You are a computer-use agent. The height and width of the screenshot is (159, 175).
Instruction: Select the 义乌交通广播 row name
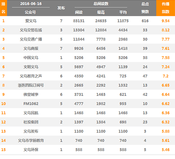pyautogui.click(x=31, y=39)
